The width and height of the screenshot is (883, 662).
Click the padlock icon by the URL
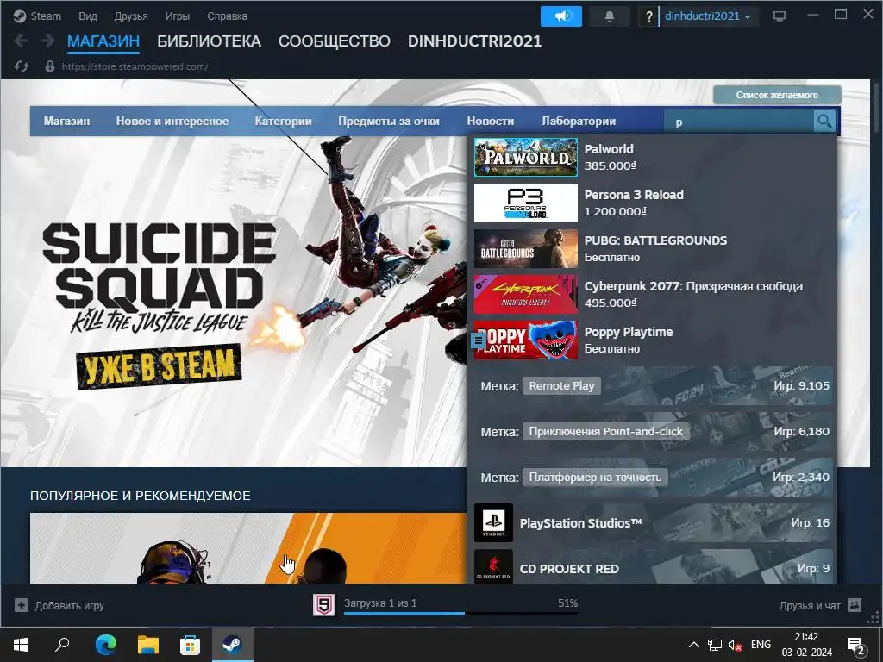coord(49,66)
